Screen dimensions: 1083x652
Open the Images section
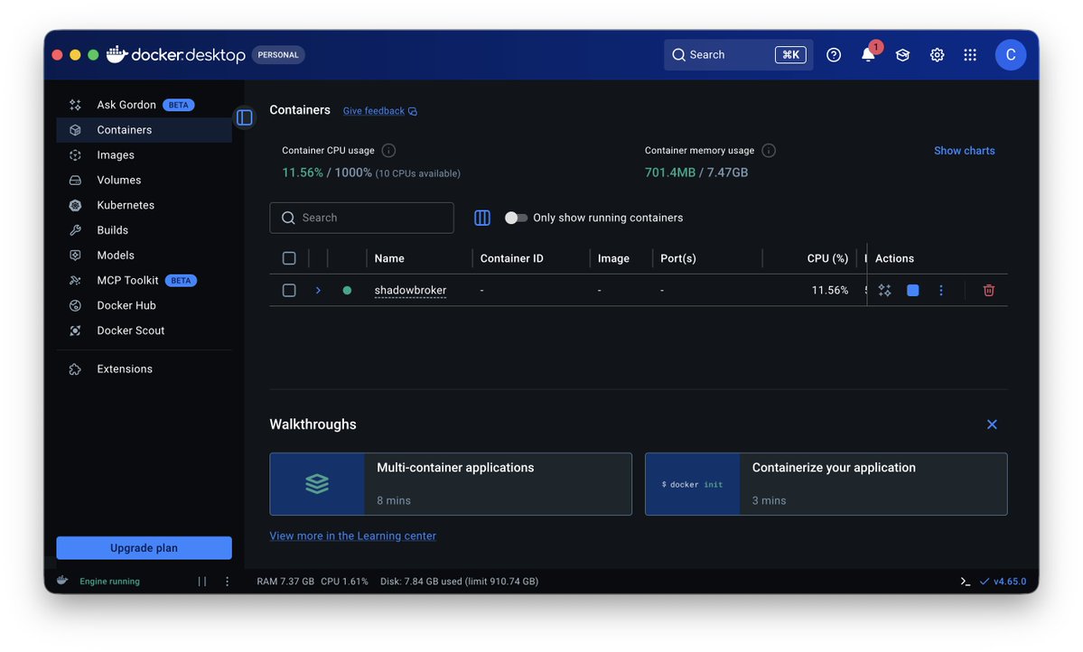[x=144, y=154]
